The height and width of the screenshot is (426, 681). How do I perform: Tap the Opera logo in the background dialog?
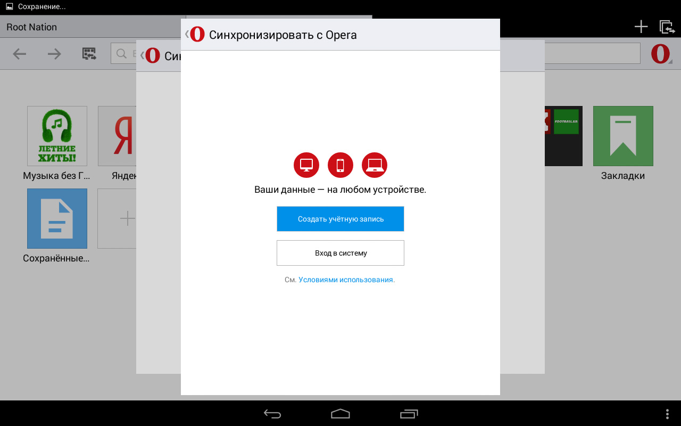click(152, 55)
